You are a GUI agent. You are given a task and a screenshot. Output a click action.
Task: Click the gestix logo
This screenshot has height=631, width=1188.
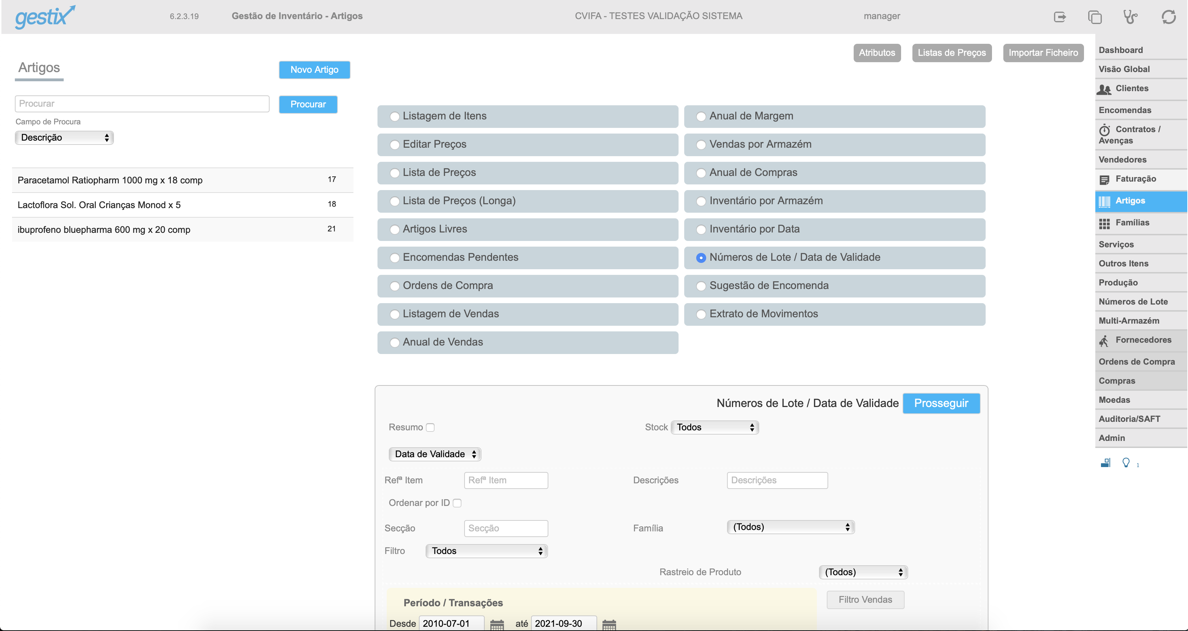(x=45, y=17)
